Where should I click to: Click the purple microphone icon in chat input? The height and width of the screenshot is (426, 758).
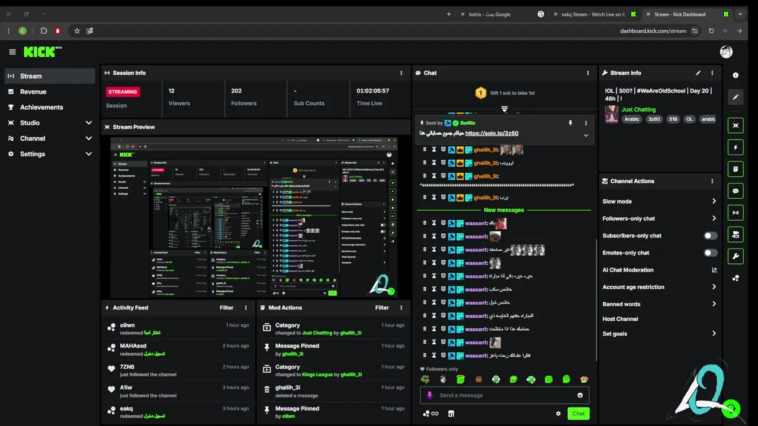click(430, 395)
